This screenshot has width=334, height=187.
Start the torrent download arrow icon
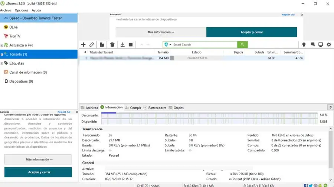(122, 45)
